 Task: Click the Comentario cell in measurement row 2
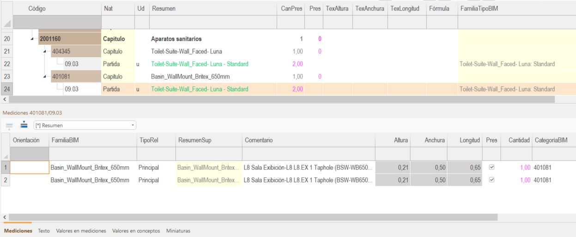tap(309, 180)
